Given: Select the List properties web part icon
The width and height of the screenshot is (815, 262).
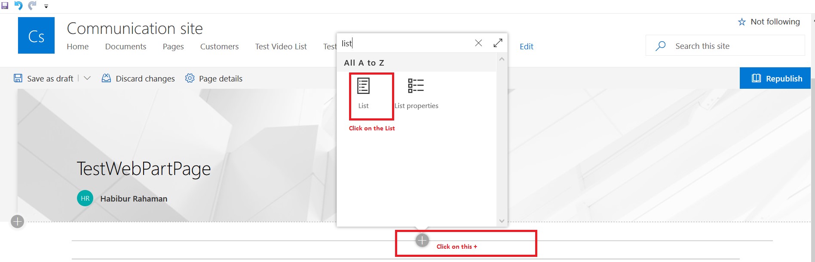Looking at the screenshot, I should click(416, 86).
